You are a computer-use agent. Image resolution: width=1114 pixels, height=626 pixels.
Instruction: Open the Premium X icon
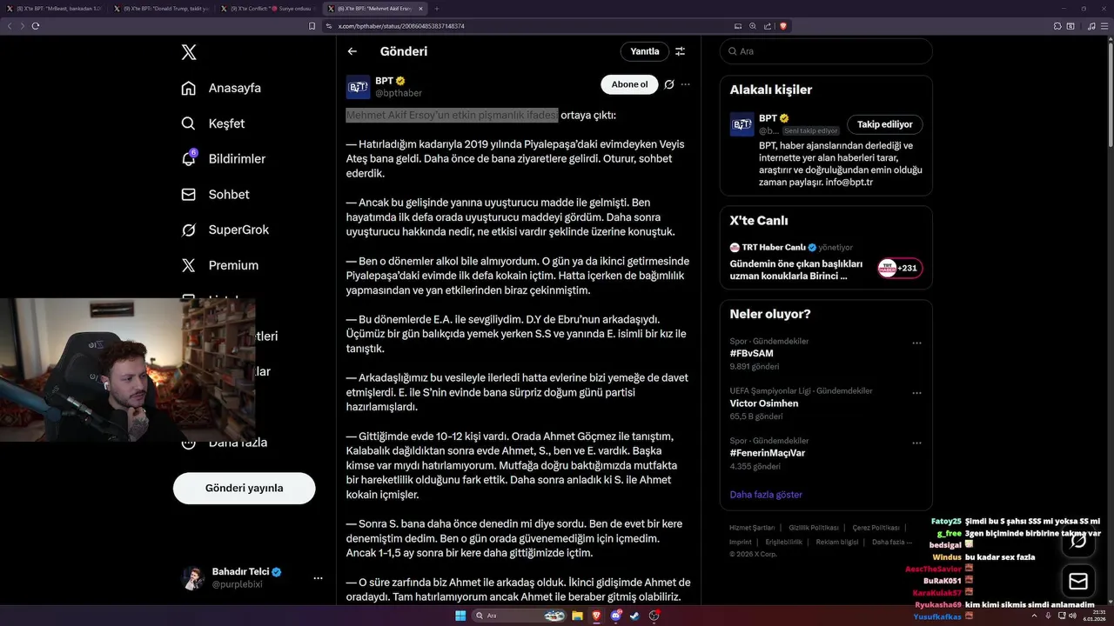(188, 265)
